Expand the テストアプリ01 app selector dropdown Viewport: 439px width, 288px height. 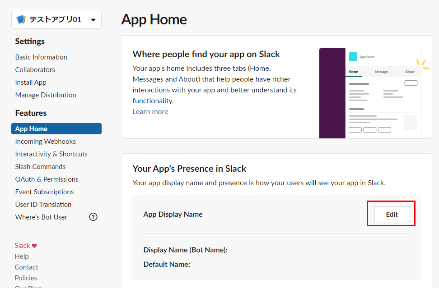93,20
